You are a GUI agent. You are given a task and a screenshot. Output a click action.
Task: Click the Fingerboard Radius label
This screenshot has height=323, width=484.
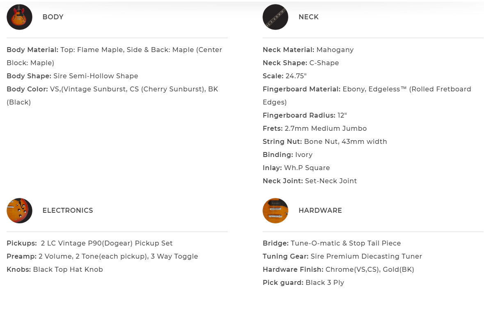pos(299,116)
